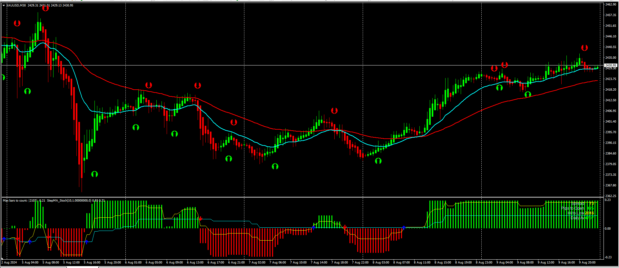Select the green buy arrow below the lowest candle
619x268 pixels.
94,174
